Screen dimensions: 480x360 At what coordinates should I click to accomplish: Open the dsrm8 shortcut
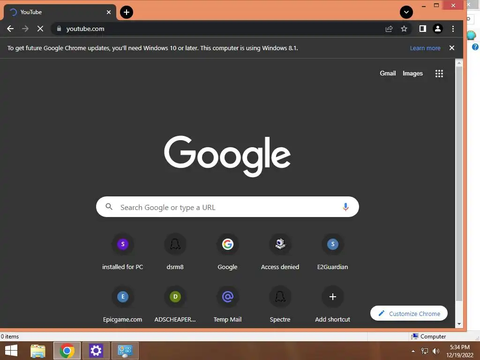pyautogui.click(x=175, y=252)
